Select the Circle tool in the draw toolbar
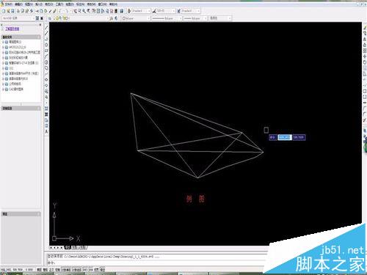Viewport: 367px width, 275px height. [x=46, y=62]
